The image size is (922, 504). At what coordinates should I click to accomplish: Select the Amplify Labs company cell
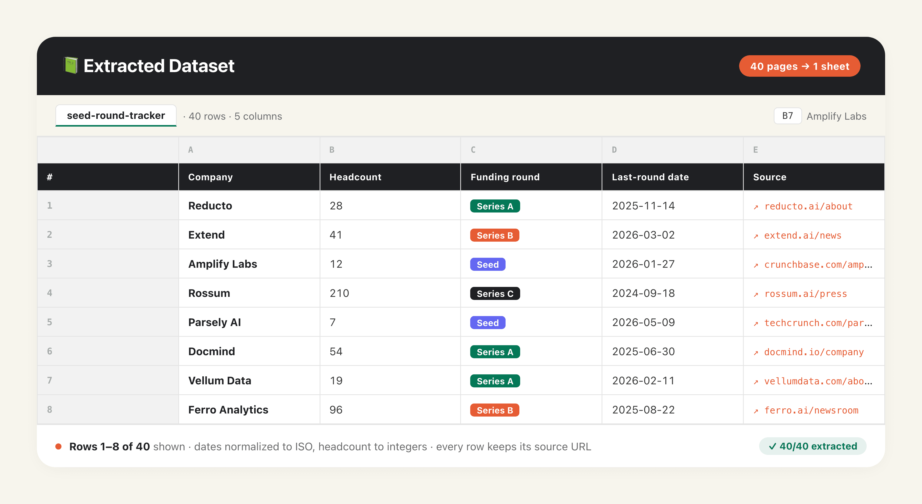249,264
